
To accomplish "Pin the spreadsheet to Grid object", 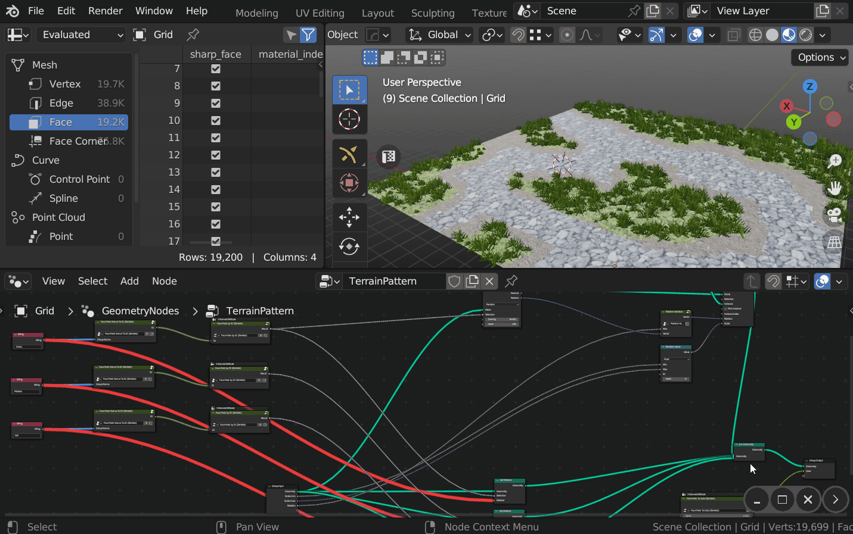I will point(193,35).
